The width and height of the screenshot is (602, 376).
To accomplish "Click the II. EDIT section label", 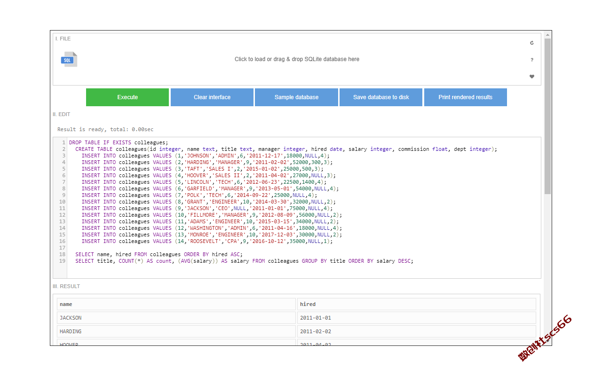I will pos(62,114).
